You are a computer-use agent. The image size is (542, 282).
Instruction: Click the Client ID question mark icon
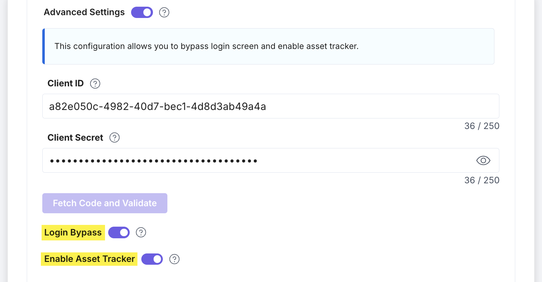click(95, 84)
